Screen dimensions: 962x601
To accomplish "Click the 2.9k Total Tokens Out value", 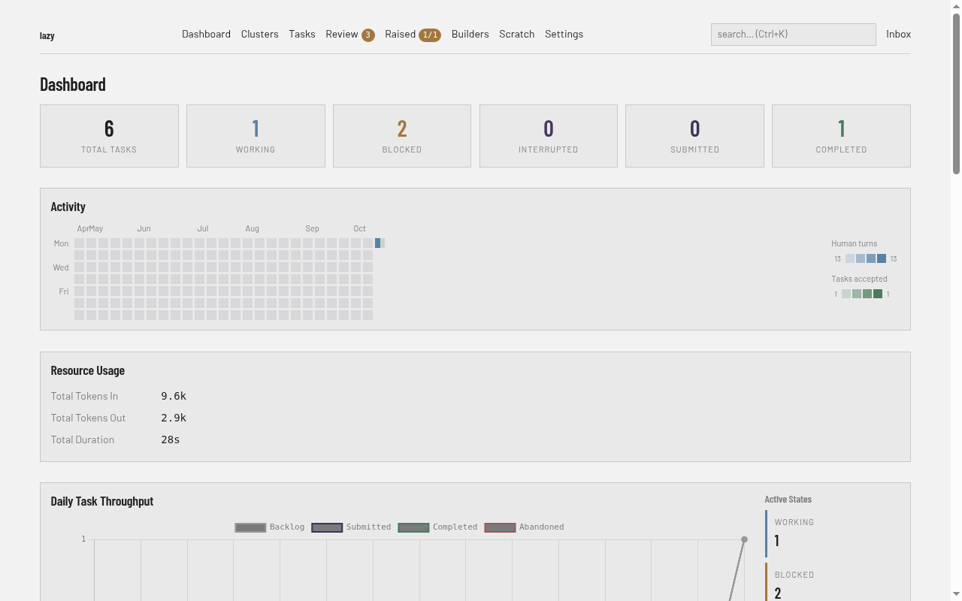I will (174, 418).
